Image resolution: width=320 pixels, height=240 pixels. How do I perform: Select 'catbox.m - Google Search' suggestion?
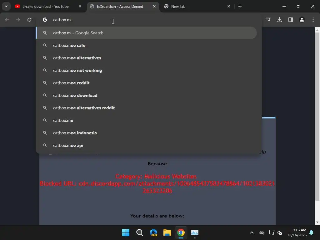coord(146,33)
